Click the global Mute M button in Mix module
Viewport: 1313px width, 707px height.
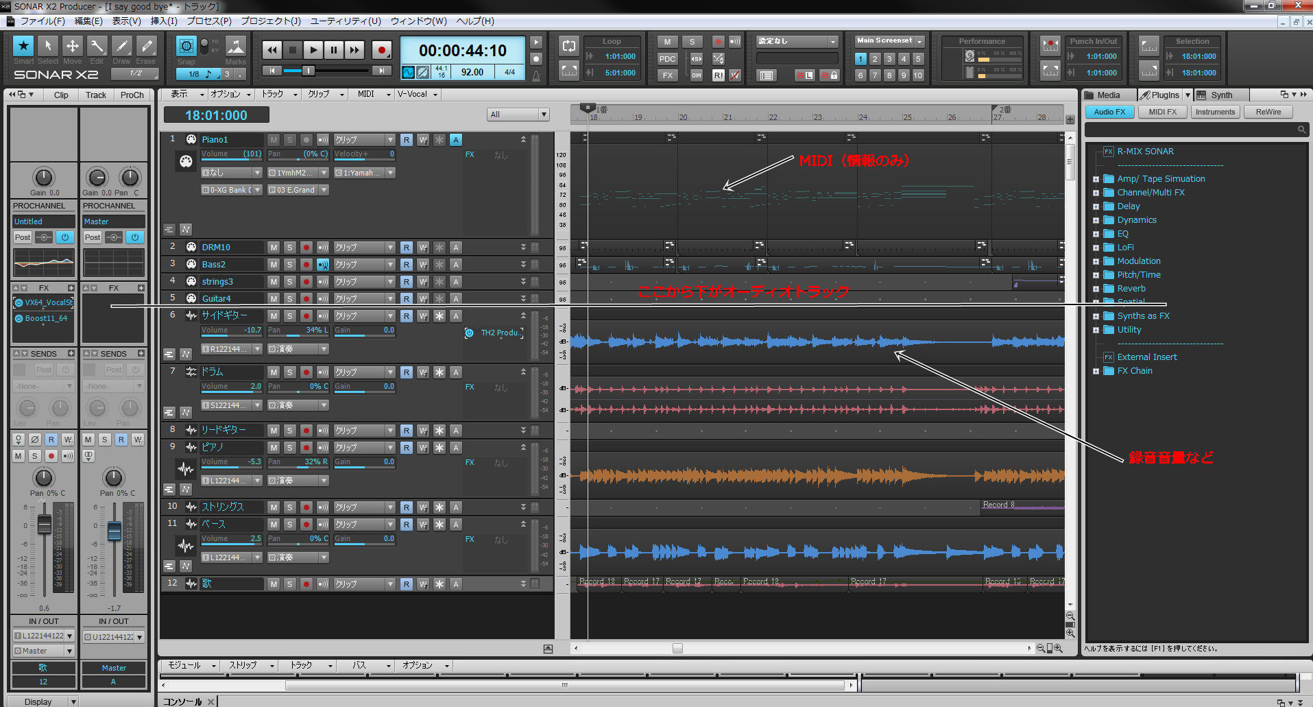click(667, 42)
